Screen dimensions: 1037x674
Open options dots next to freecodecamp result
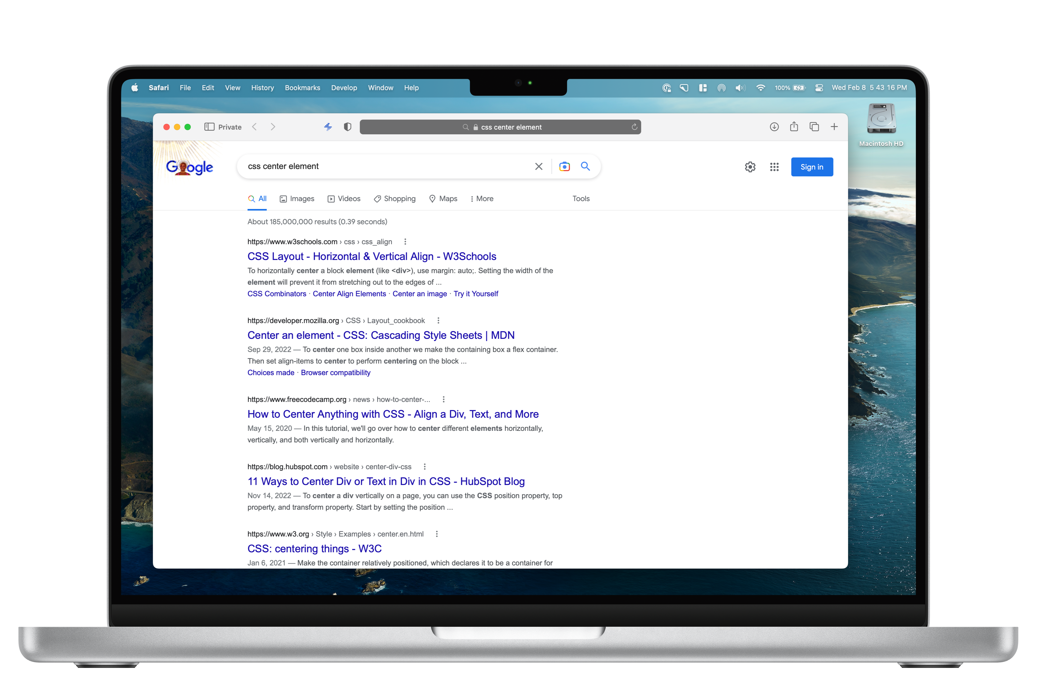point(444,399)
